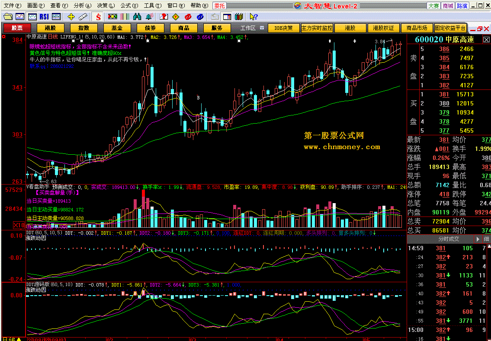
Task: Open the 窗口(W) menu
Action: [176, 6]
